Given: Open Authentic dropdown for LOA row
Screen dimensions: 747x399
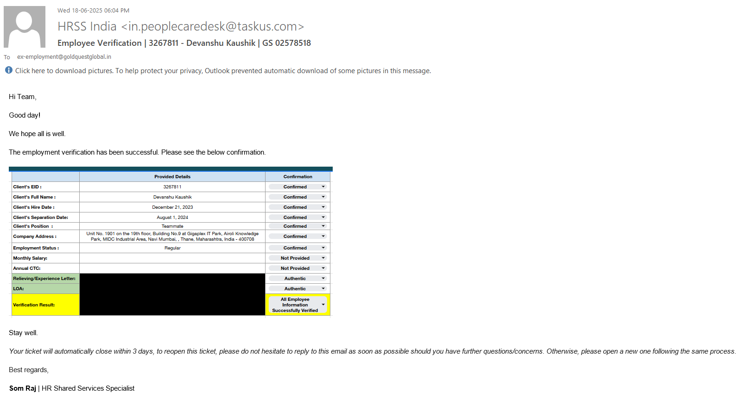Looking at the screenshot, I should 298,289.
